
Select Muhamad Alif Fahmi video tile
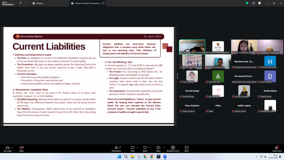pyautogui.click(x=192, y=62)
